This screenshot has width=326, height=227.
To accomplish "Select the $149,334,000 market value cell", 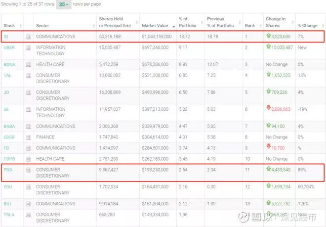I will [x=155, y=215].
